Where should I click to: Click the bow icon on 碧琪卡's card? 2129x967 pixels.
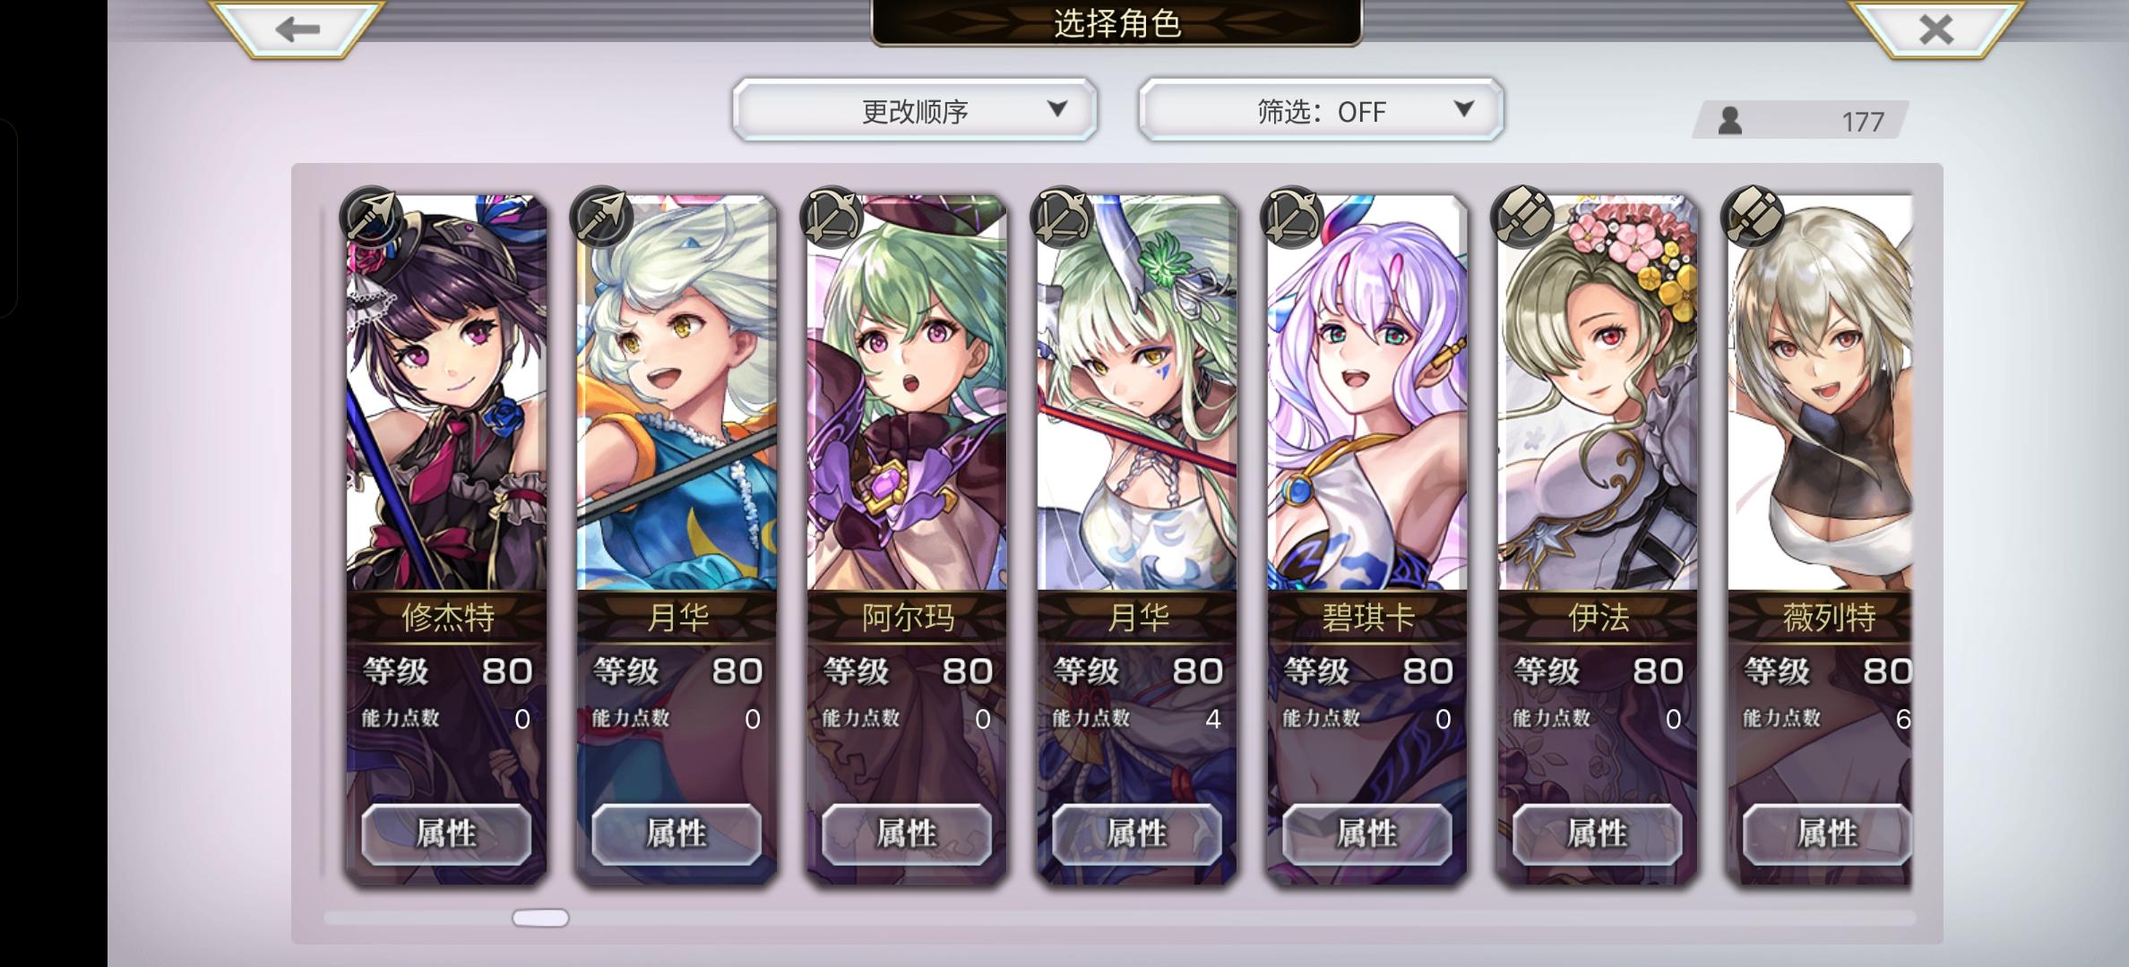pyautogui.click(x=1291, y=217)
